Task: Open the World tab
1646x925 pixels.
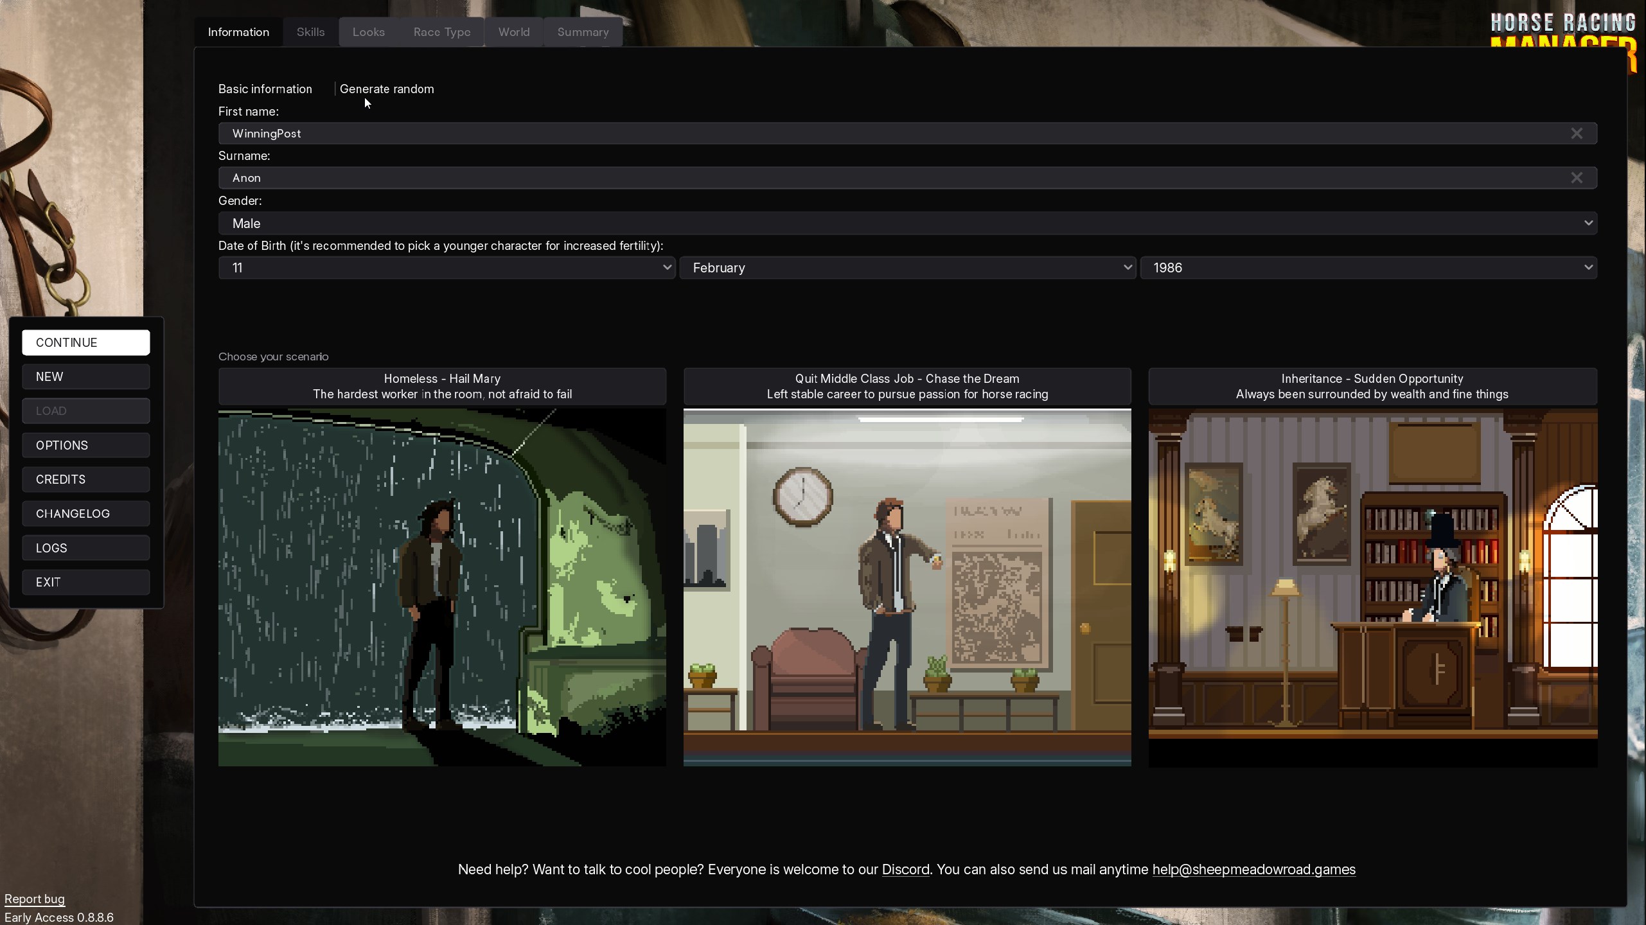Action: [513, 32]
